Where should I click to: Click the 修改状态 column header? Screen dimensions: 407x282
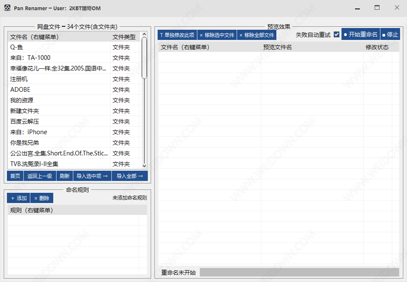pos(377,47)
